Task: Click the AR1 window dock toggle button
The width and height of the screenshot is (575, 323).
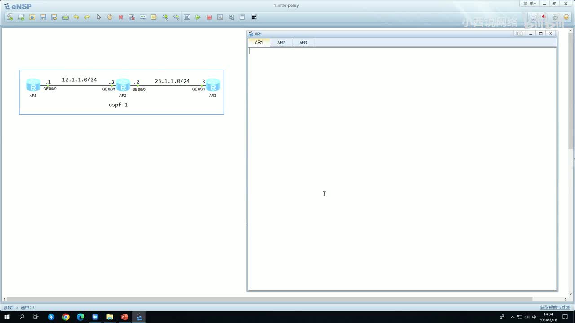Action: tap(519, 34)
